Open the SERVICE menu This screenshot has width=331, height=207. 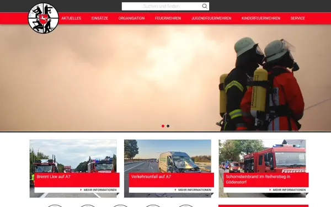(x=298, y=18)
